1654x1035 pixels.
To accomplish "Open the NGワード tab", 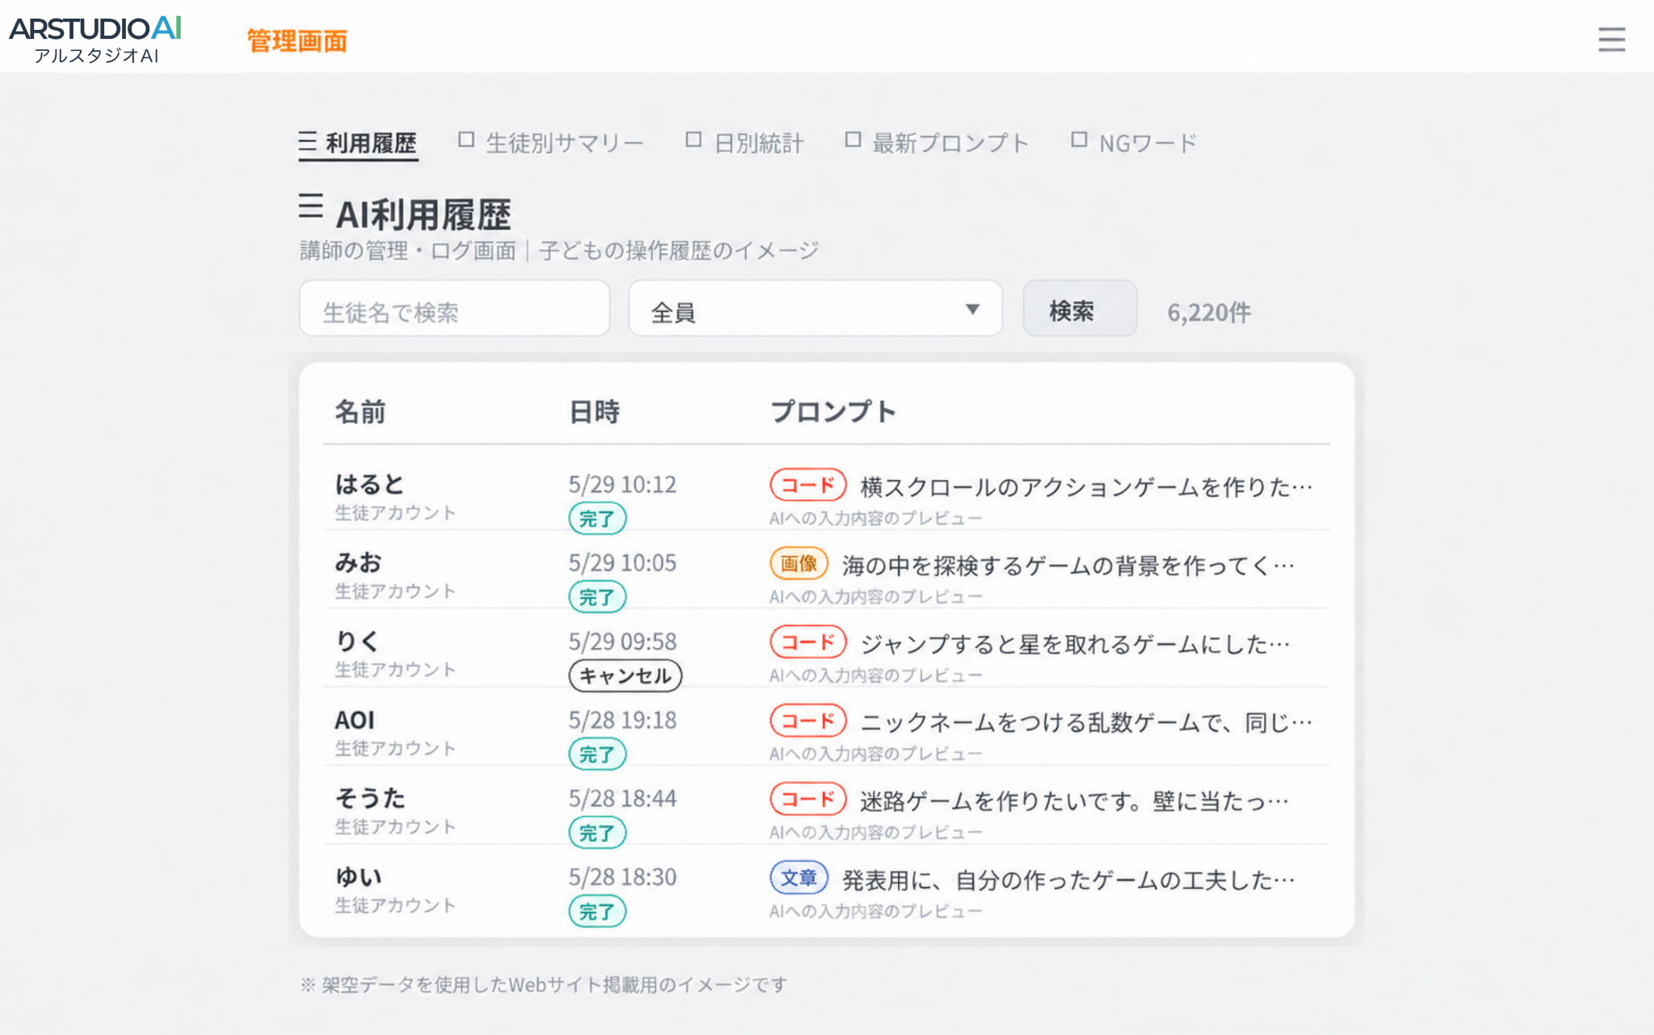I will pos(1133,142).
